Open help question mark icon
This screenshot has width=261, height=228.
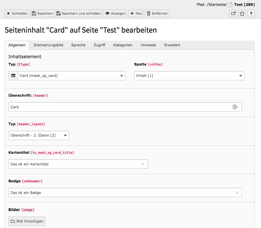click(251, 13)
